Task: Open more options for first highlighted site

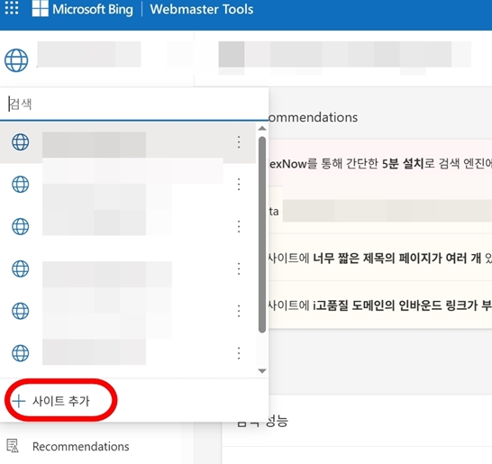Action: 239,142
